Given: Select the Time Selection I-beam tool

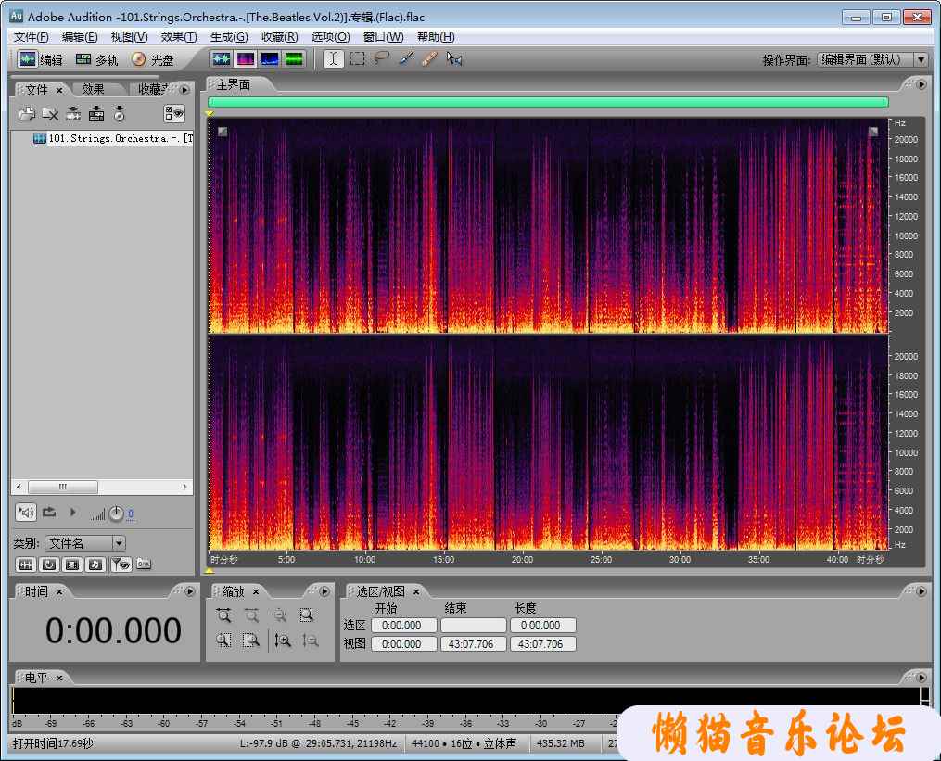Looking at the screenshot, I should click(x=333, y=58).
